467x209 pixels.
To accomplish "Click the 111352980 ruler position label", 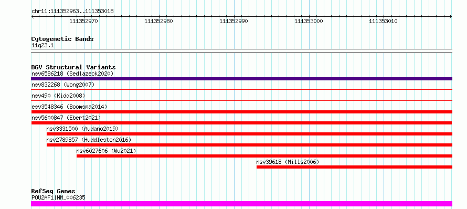I will (x=158, y=21).
